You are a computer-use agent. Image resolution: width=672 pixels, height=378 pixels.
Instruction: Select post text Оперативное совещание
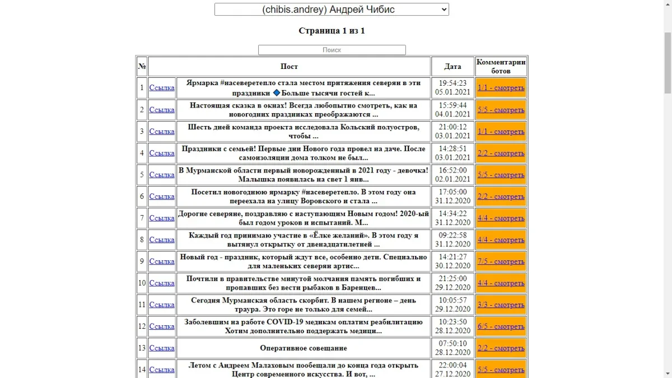pos(303,348)
